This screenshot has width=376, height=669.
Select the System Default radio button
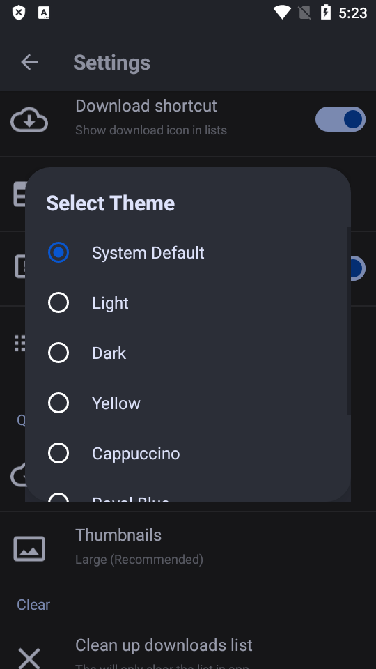click(58, 252)
